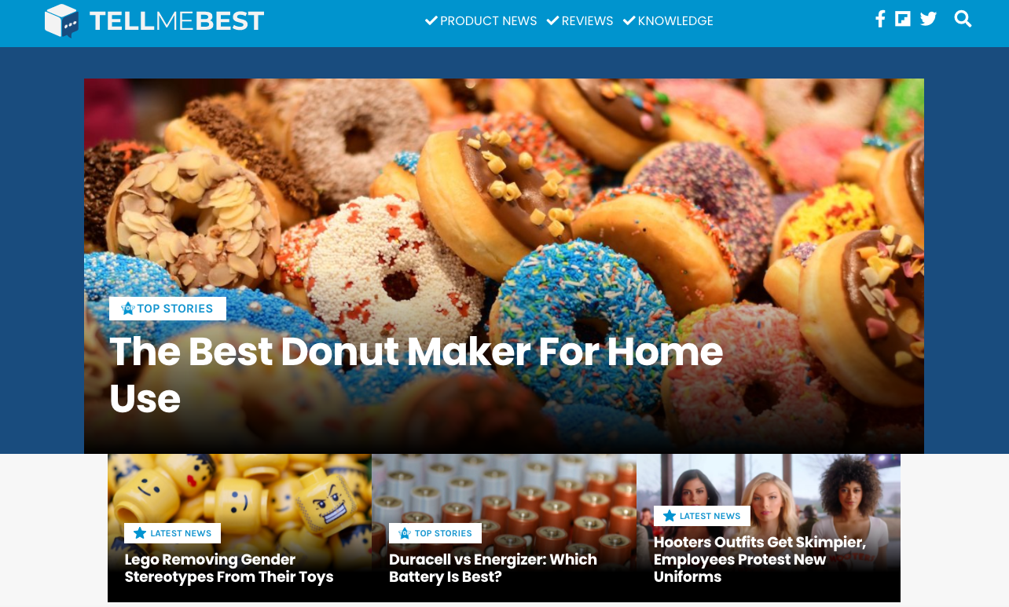
Task: Click the badge icon on donut Top Stories tag
Action: [128, 309]
